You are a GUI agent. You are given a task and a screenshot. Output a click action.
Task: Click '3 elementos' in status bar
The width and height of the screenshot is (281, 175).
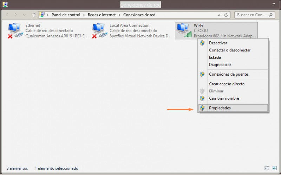(17, 168)
